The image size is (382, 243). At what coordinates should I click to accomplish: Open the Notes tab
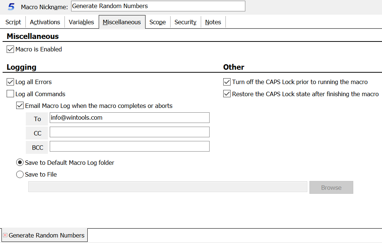tap(213, 22)
